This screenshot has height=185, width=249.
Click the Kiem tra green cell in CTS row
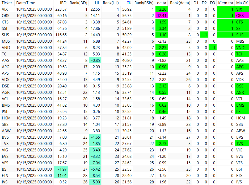tap(226, 22)
